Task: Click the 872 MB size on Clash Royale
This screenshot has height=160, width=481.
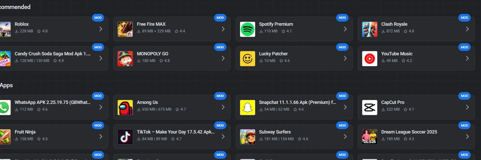Action: [393, 31]
